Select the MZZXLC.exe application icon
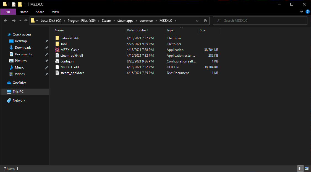 click(x=57, y=50)
